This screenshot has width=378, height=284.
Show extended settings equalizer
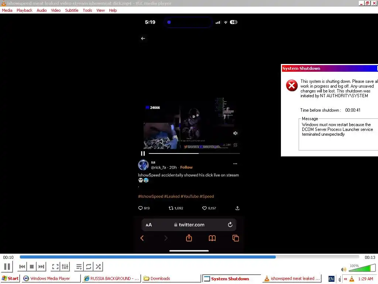click(65, 267)
